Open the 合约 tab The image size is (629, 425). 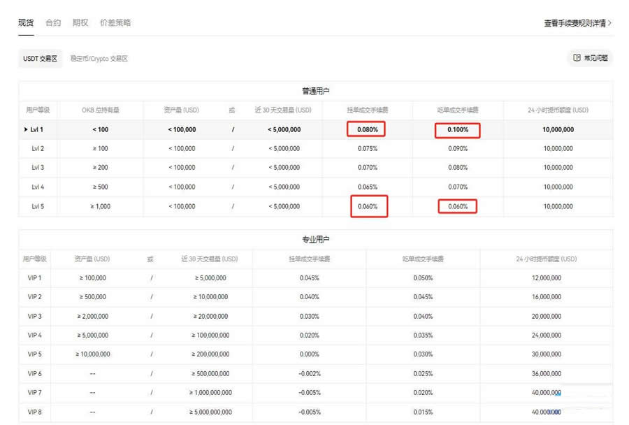[x=53, y=22]
